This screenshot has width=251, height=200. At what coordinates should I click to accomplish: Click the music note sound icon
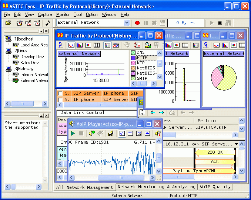47,23
